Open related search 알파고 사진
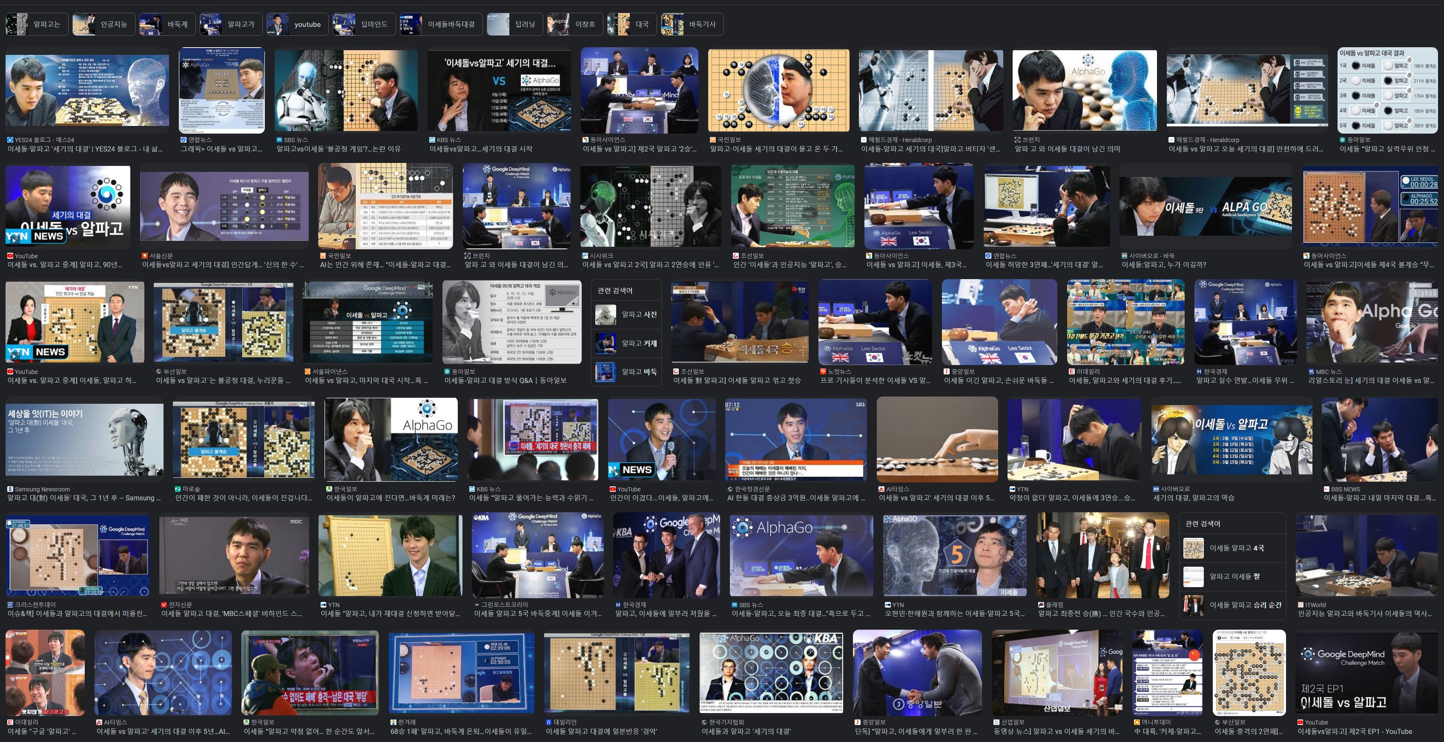This screenshot has width=1444, height=742. (626, 315)
